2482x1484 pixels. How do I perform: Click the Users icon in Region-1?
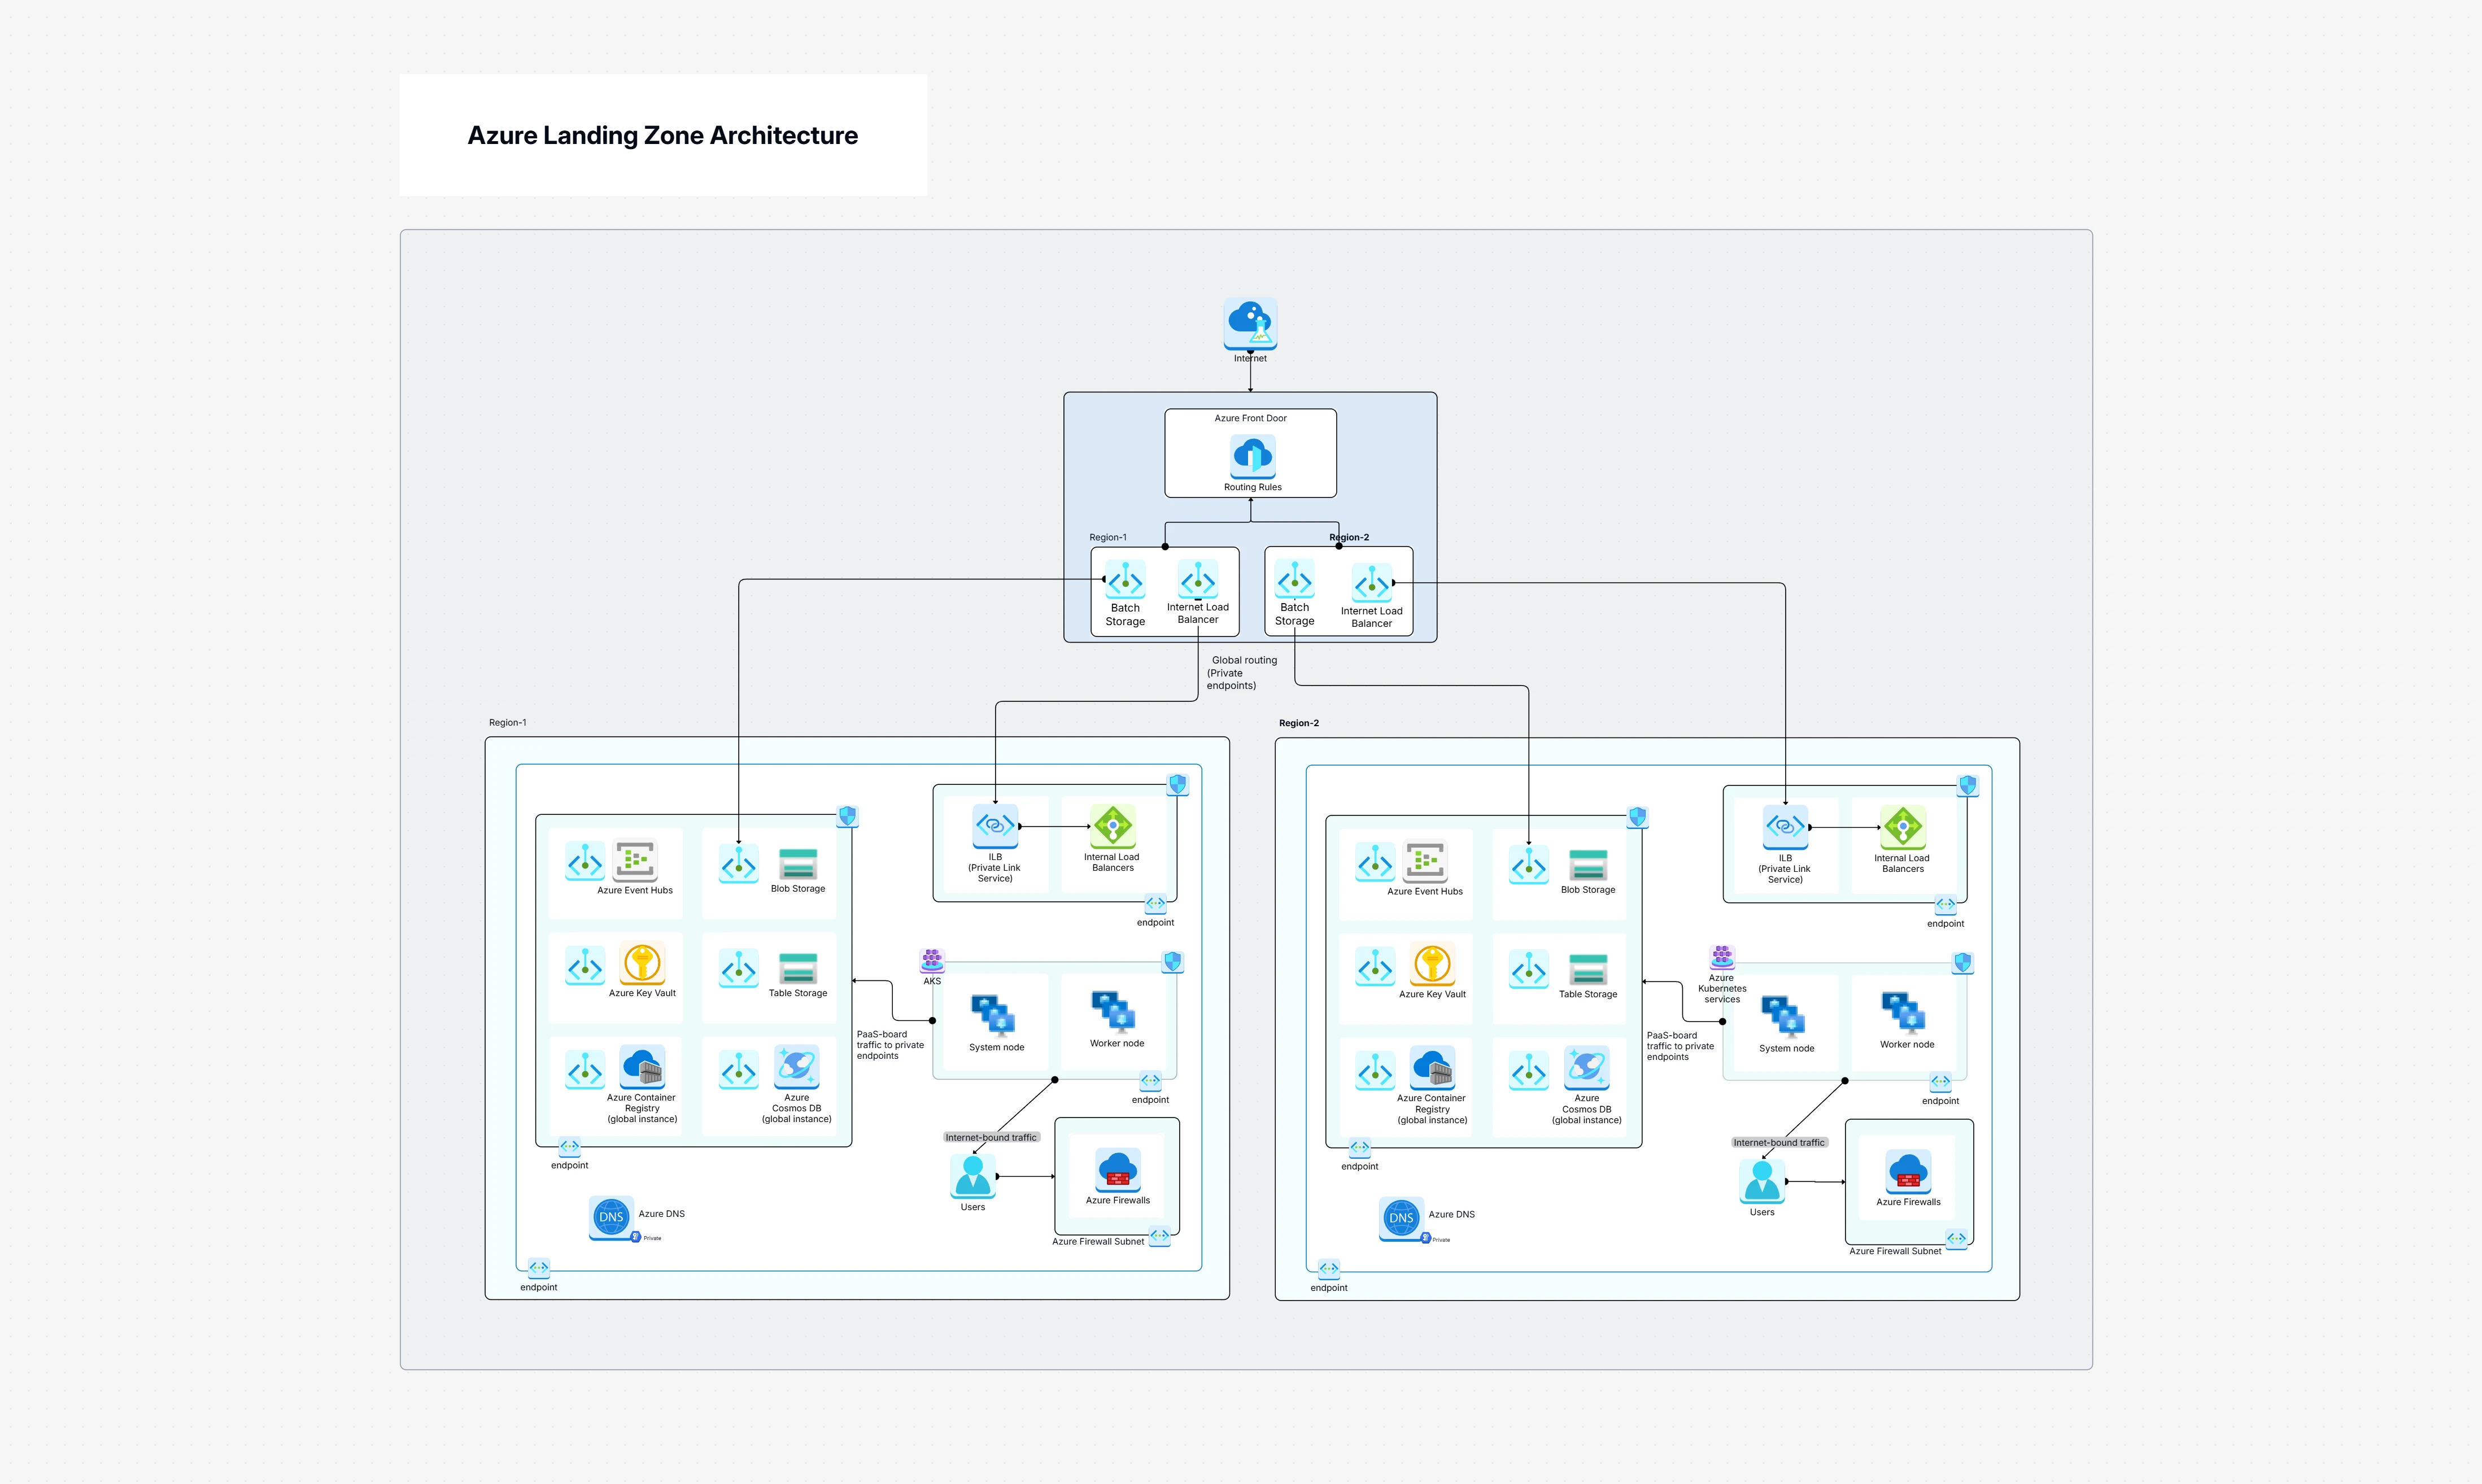972,1176
